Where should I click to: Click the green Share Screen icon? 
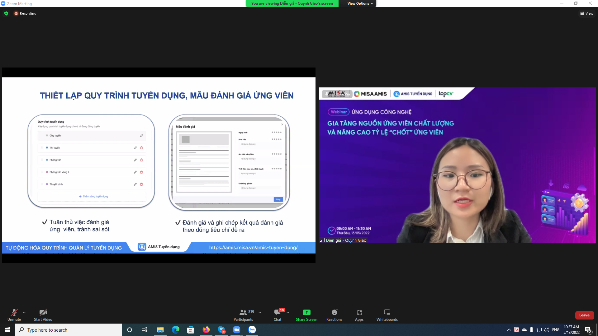[x=306, y=312]
